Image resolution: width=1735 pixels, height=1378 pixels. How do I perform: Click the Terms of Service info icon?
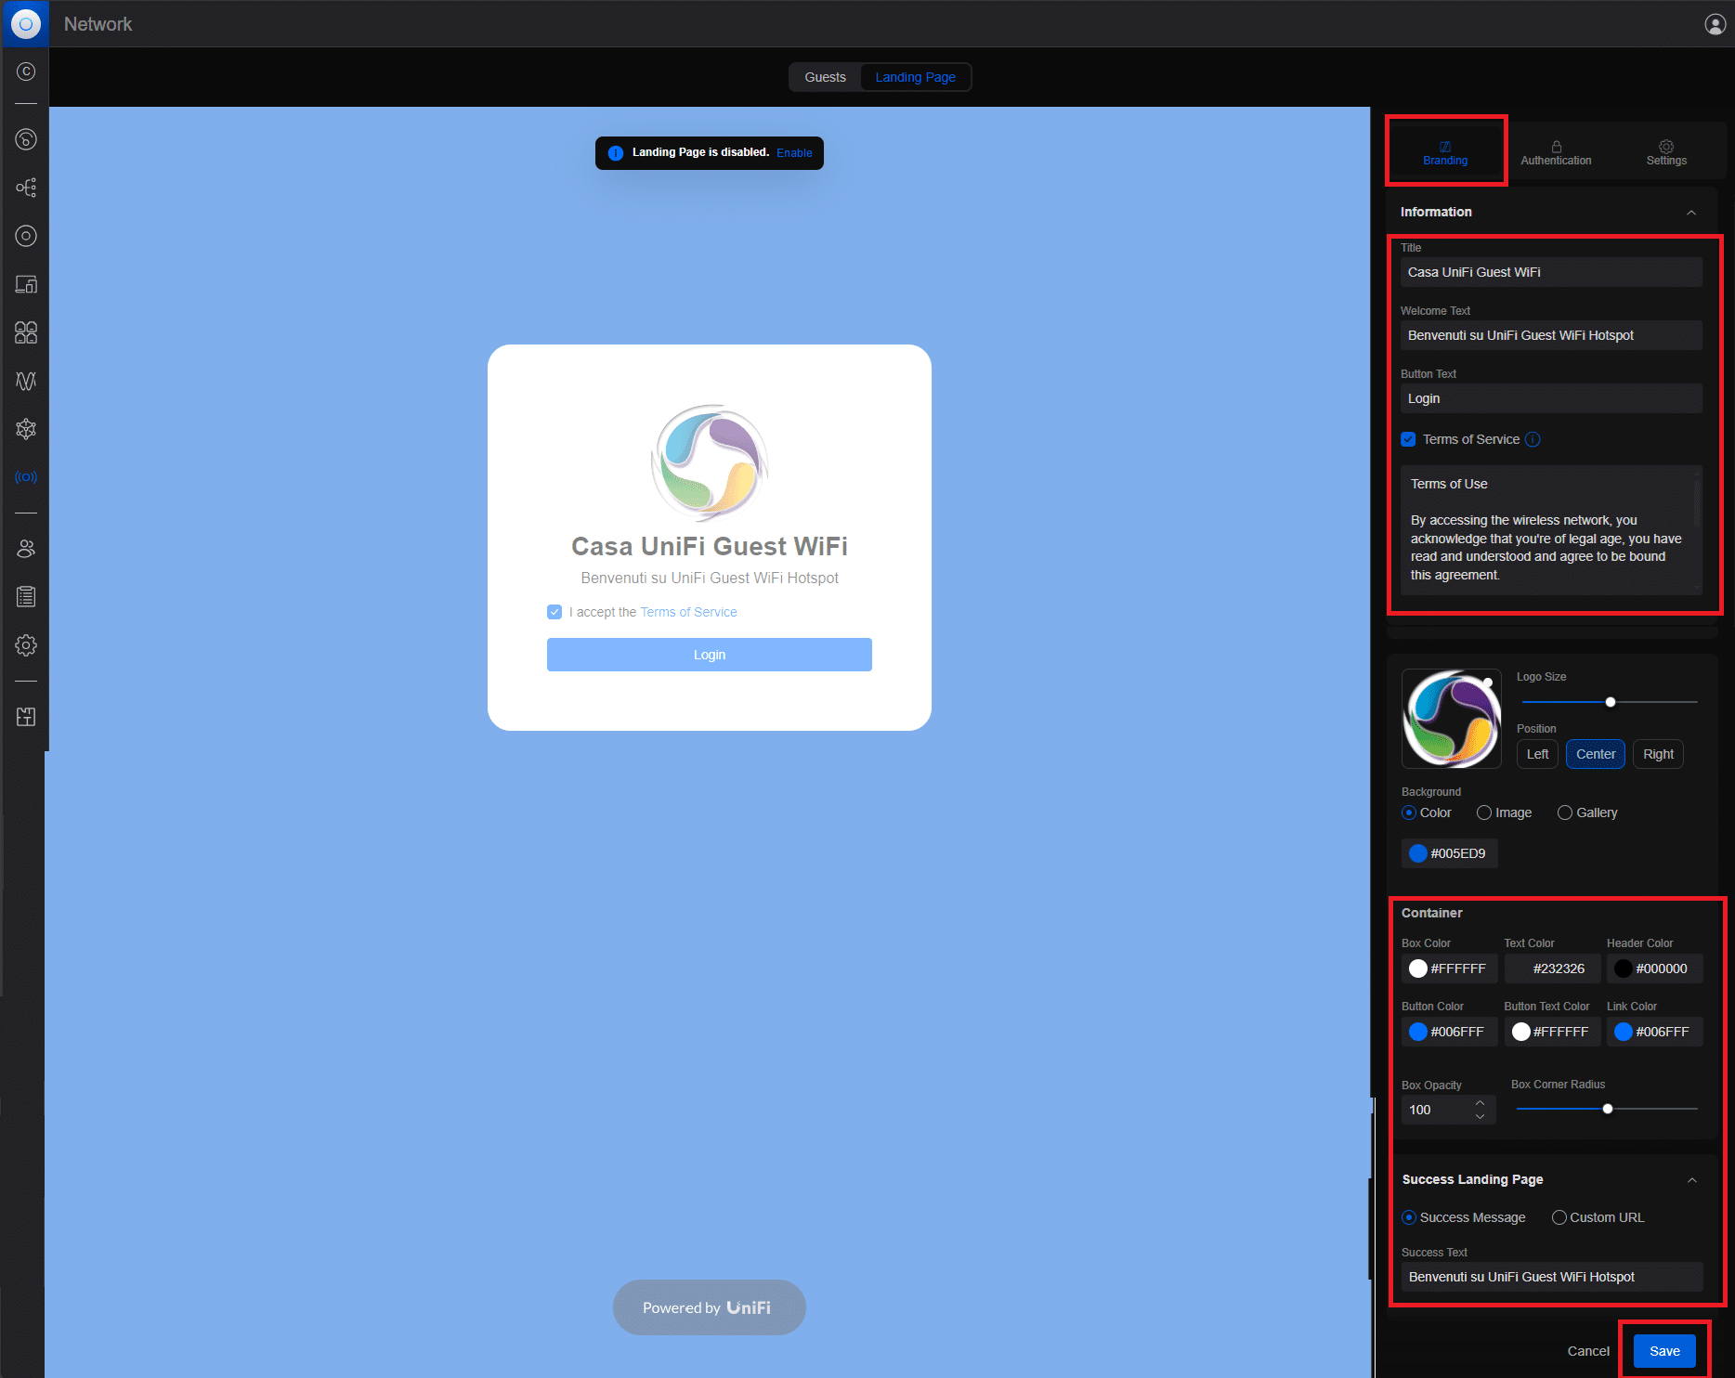click(1533, 439)
